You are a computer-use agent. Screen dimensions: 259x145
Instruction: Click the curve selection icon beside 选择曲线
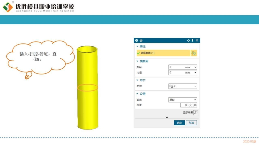[194, 53]
